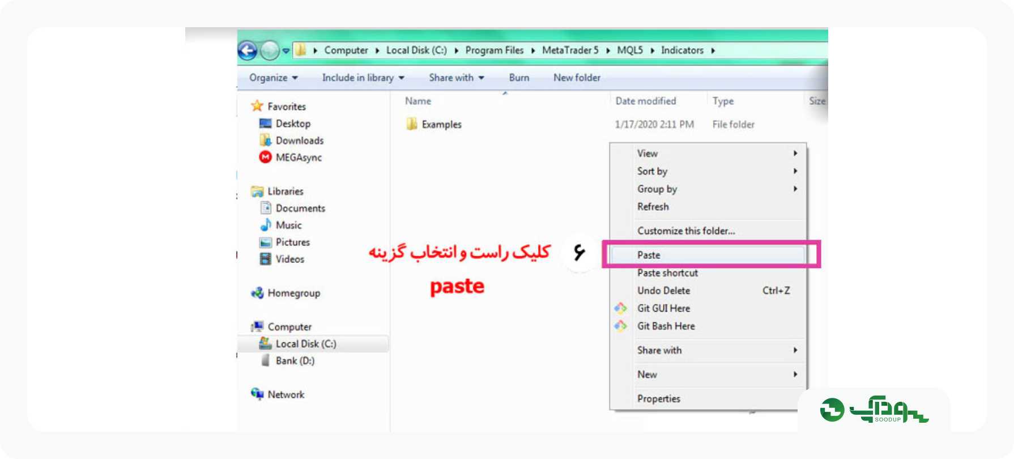Click the Network icon in sidebar

click(x=257, y=394)
